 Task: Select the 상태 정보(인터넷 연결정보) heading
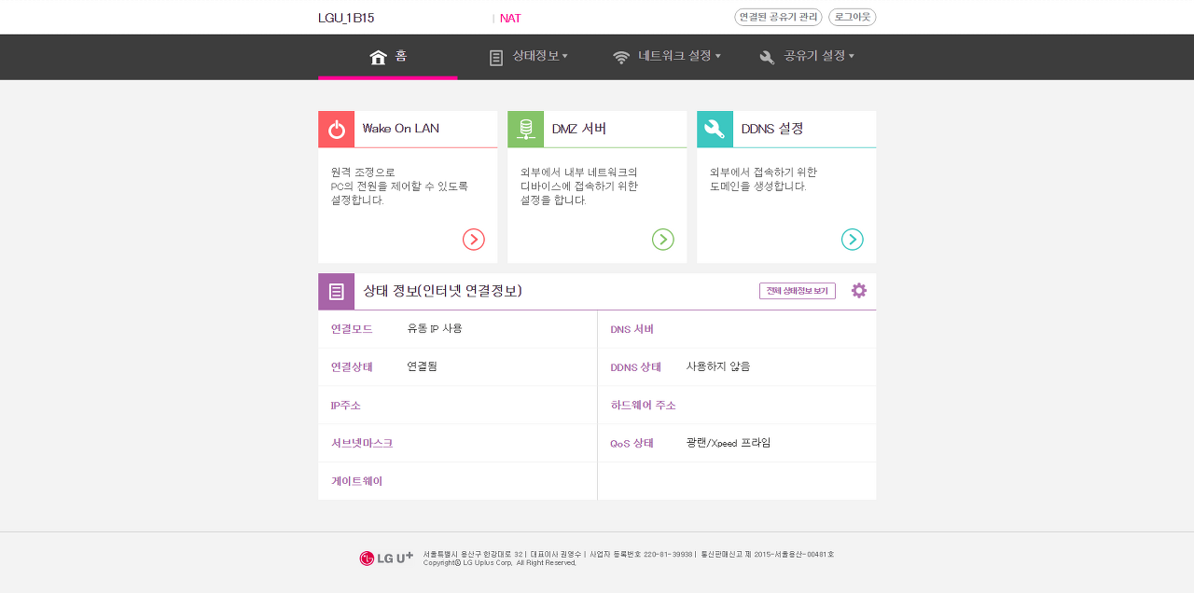(442, 291)
